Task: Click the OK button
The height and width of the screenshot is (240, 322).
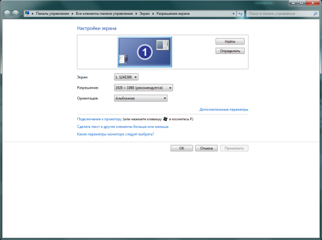Action: 182,148
